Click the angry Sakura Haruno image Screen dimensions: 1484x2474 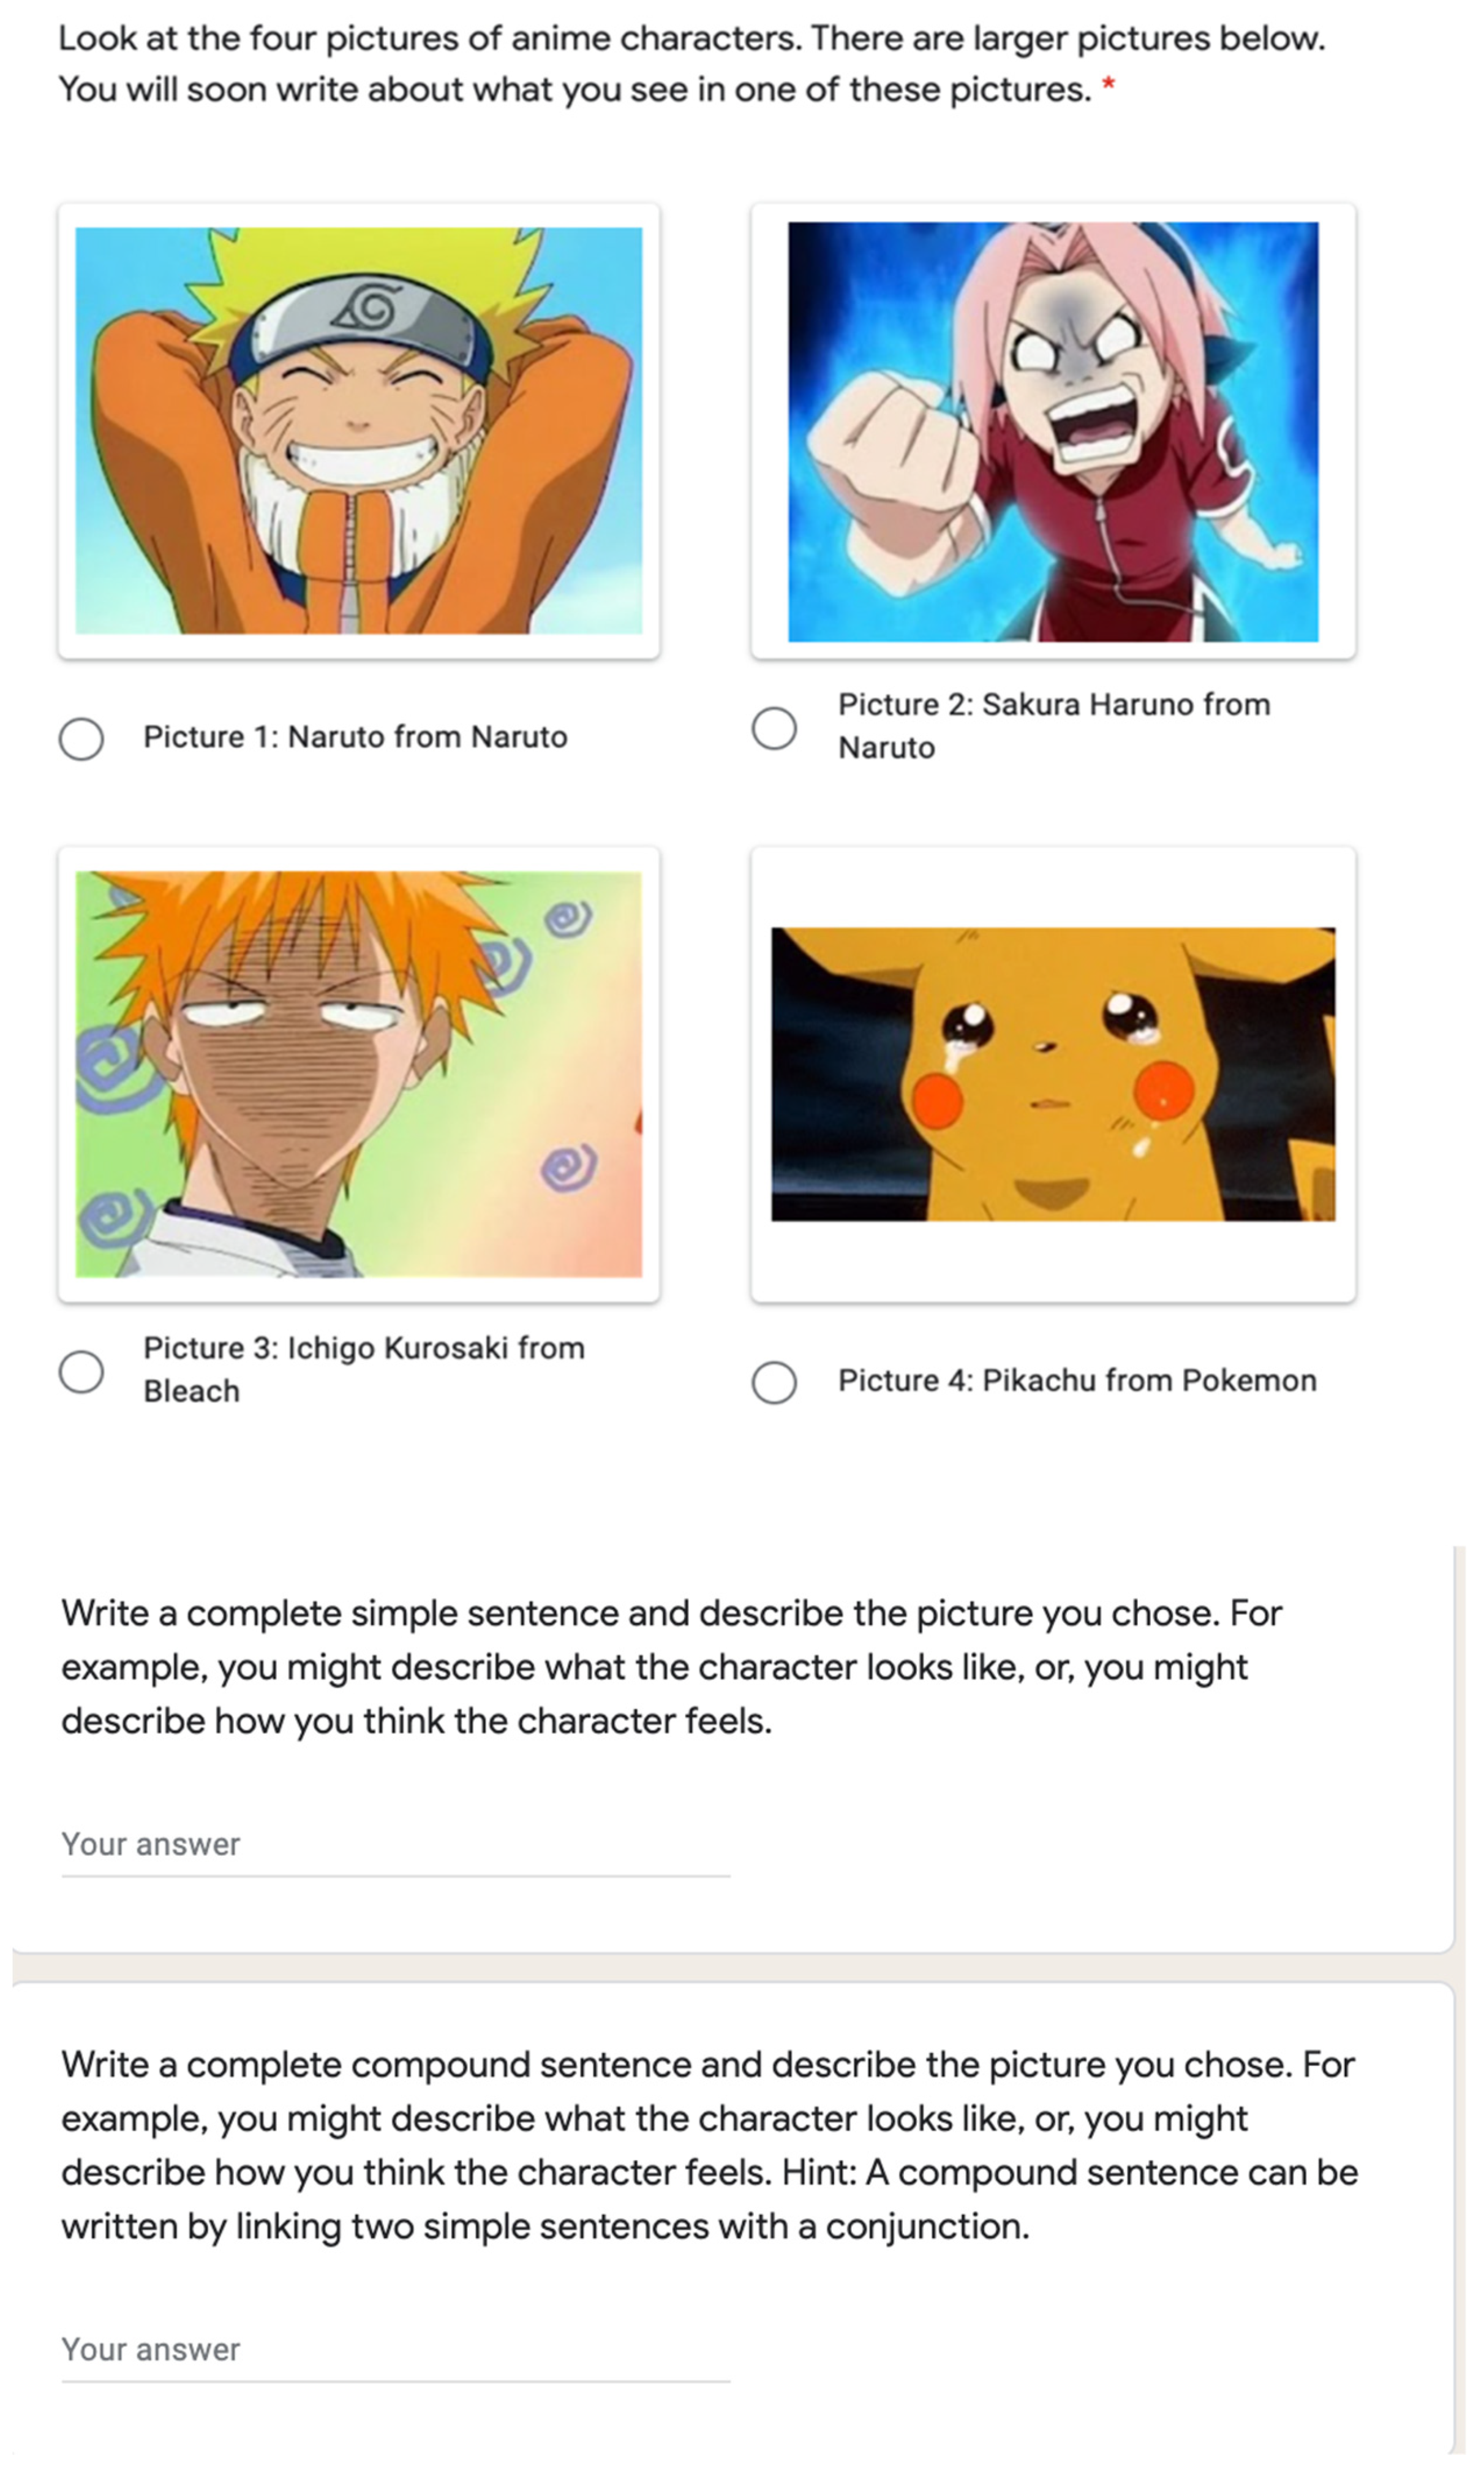[x=1053, y=431]
